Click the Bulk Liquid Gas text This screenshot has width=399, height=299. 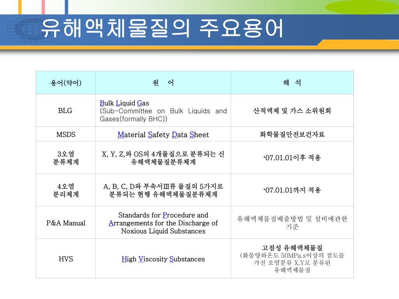(x=124, y=103)
